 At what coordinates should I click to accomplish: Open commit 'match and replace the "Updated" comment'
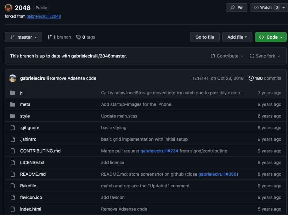click(145, 186)
